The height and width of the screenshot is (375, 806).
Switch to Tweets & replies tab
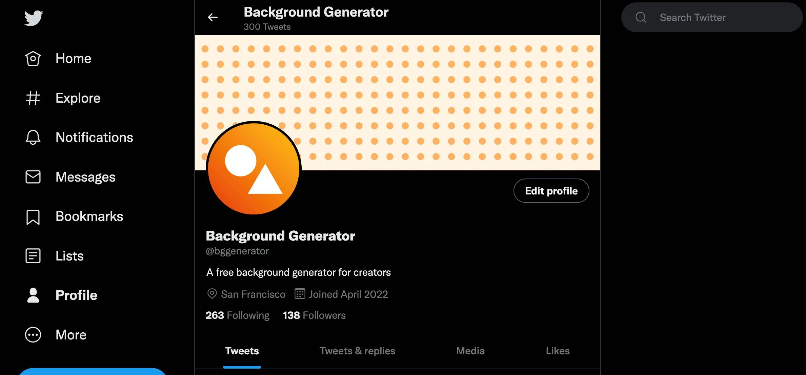tap(357, 350)
